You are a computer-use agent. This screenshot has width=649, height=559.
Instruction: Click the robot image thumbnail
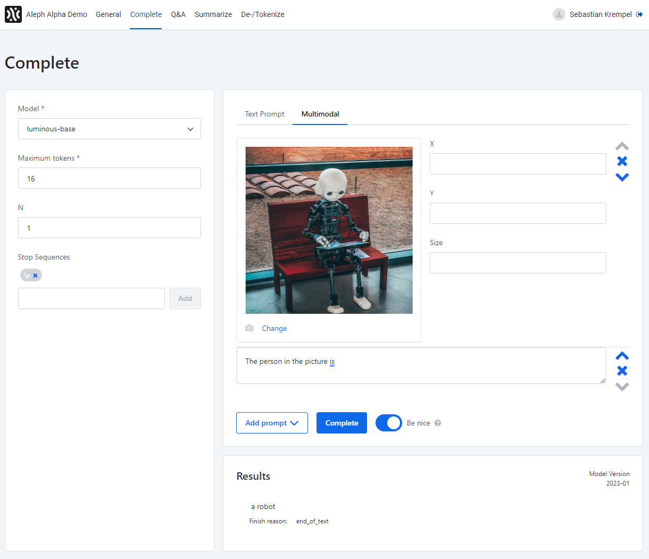click(x=329, y=230)
